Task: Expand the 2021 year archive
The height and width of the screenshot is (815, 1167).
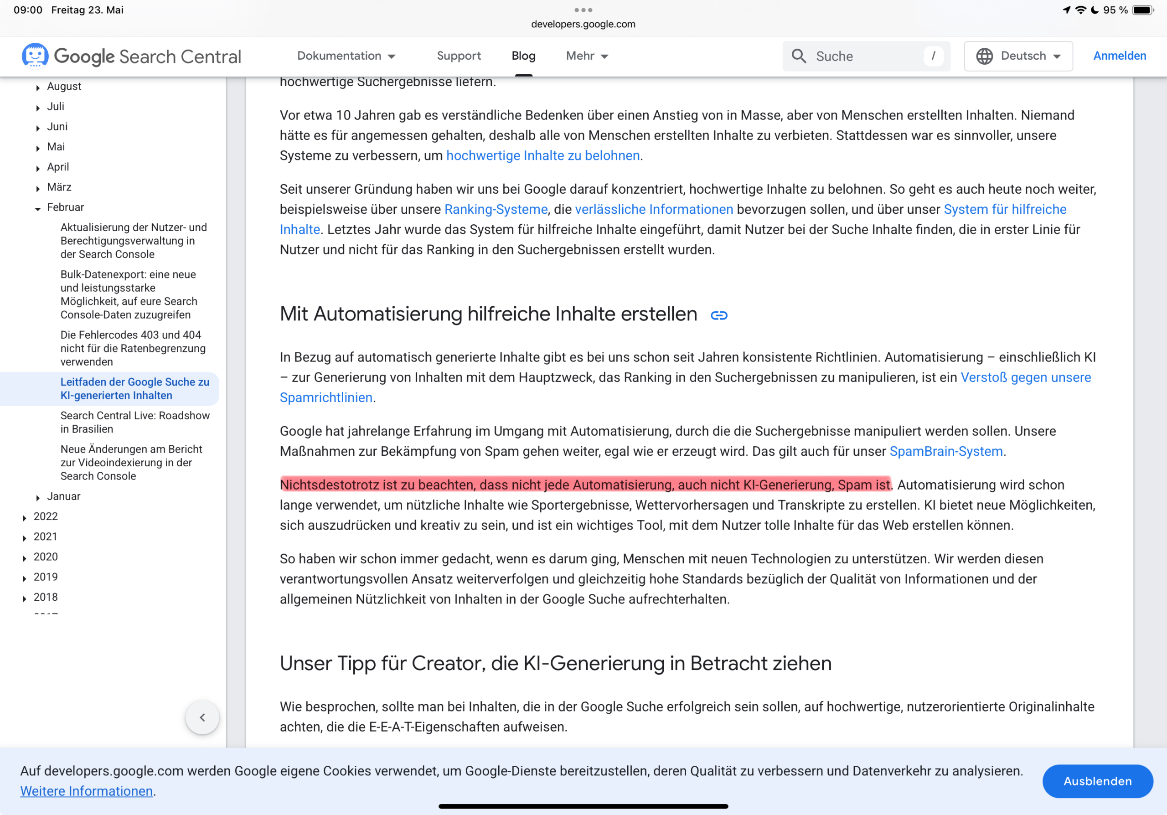Action: [x=25, y=538]
